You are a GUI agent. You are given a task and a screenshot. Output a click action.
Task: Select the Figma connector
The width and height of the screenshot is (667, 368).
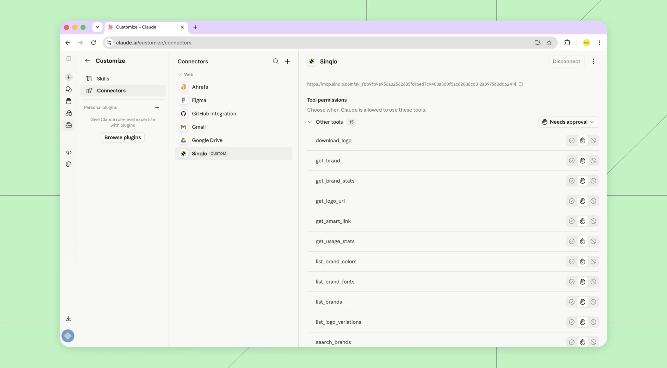point(234,100)
